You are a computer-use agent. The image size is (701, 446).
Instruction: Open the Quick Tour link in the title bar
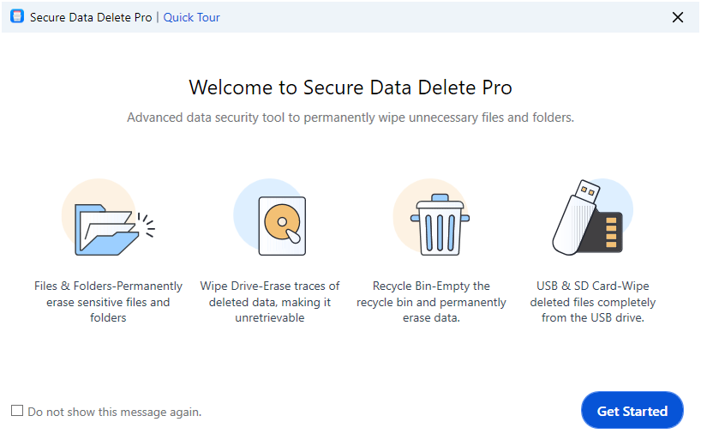[x=191, y=17]
